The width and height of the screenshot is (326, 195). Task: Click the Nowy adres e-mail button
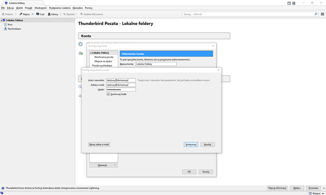[x=99, y=144]
